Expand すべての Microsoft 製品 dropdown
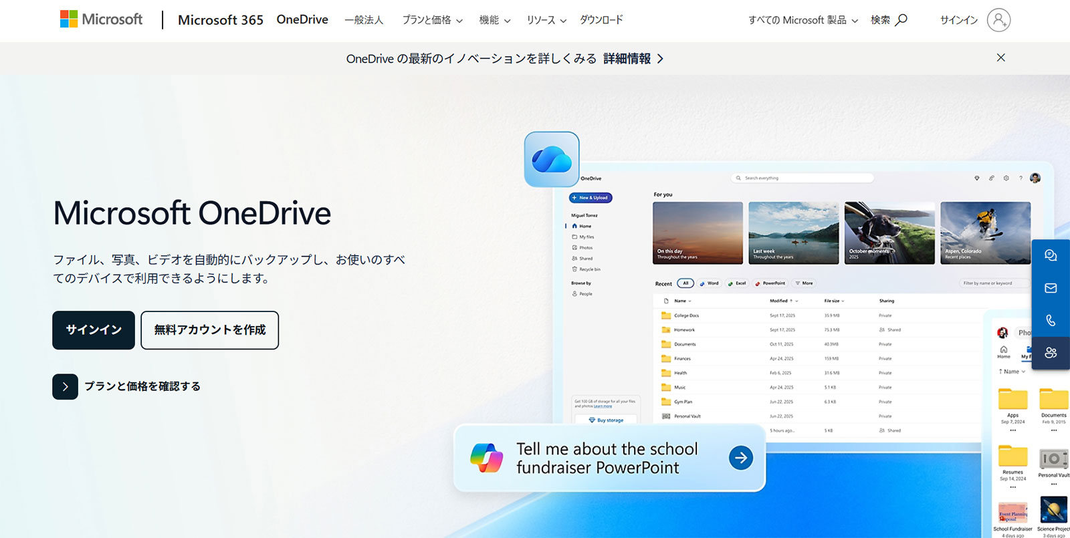The height and width of the screenshot is (538, 1070). click(803, 20)
